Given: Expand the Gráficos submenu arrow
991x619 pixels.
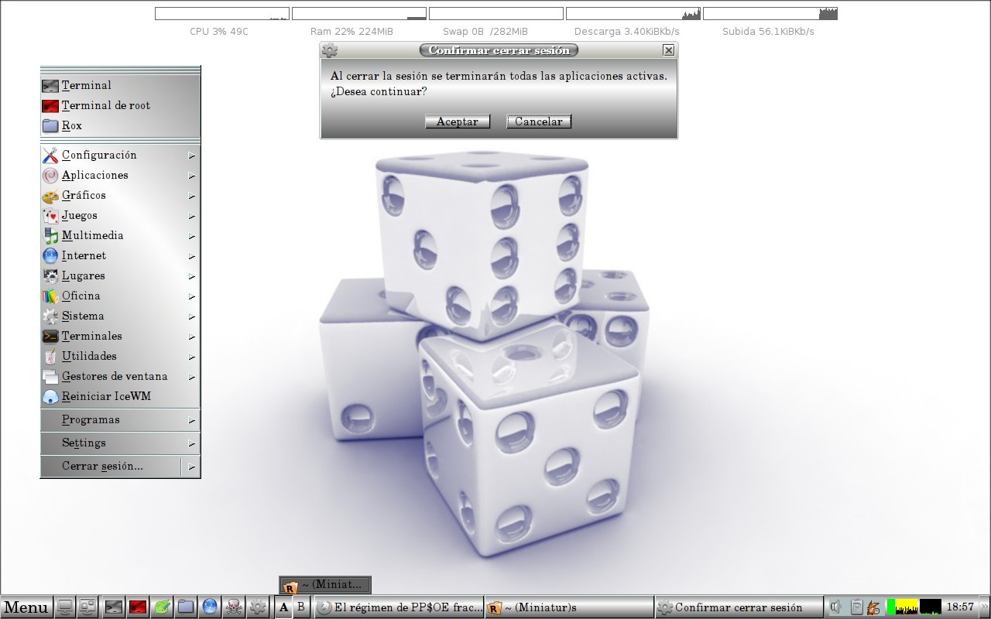Looking at the screenshot, I should tap(191, 196).
